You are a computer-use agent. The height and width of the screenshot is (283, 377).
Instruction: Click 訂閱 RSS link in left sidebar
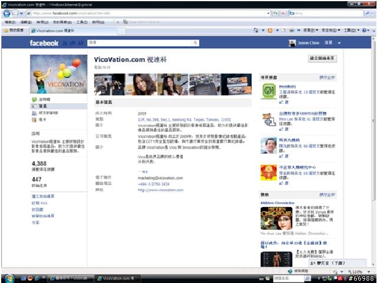coord(39,203)
